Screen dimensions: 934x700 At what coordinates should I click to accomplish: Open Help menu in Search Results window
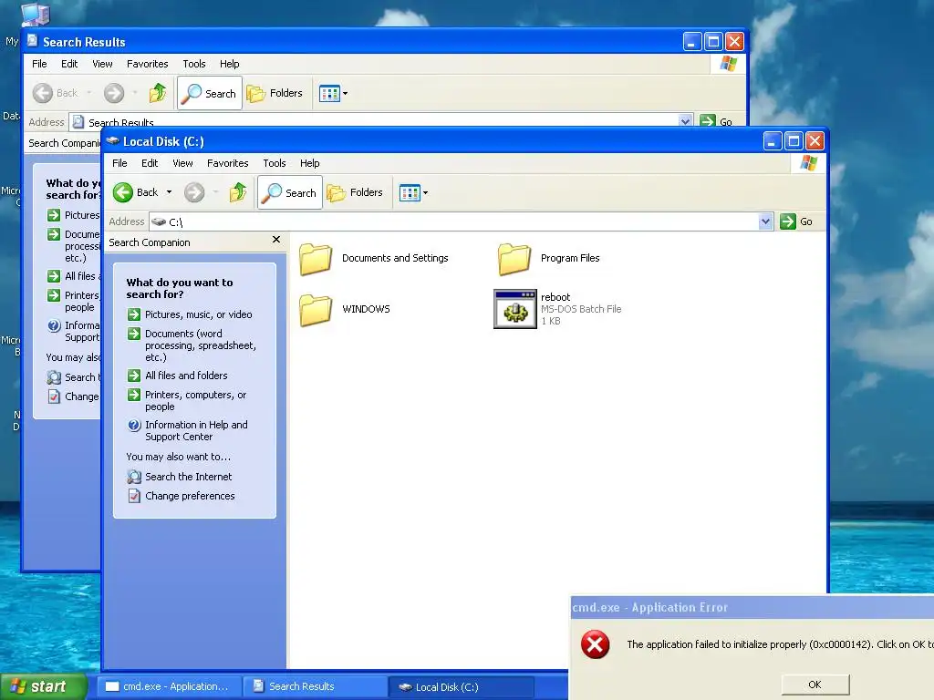click(x=229, y=64)
